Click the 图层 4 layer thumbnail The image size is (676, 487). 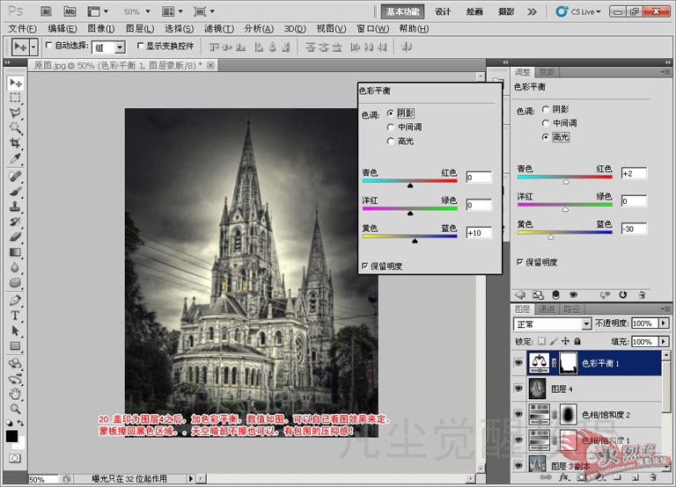coord(537,389)
